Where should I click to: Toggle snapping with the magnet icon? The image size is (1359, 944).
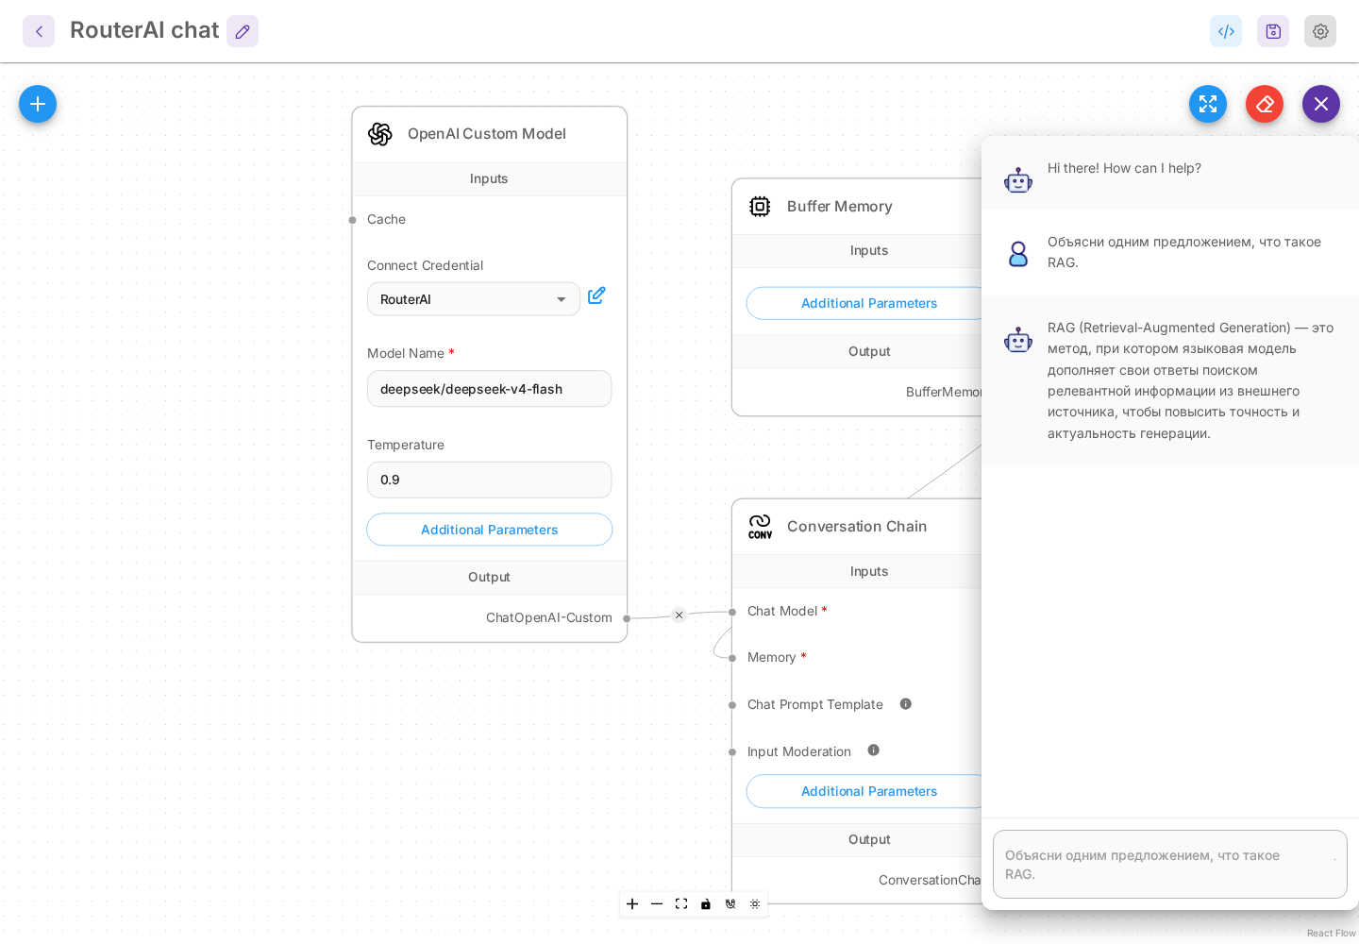(730, 904)
